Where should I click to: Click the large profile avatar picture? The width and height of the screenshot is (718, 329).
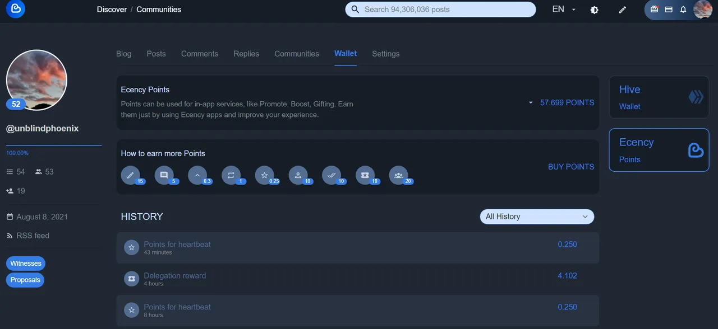36,80
